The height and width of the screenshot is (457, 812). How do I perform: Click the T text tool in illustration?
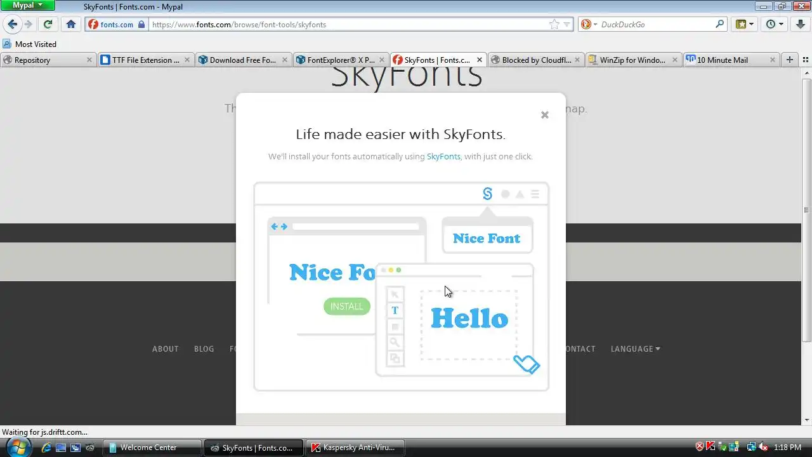[395, 310]
